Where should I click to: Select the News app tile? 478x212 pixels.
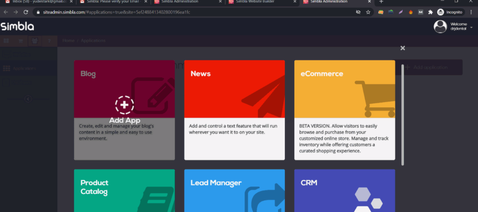[x=234, y=110]
